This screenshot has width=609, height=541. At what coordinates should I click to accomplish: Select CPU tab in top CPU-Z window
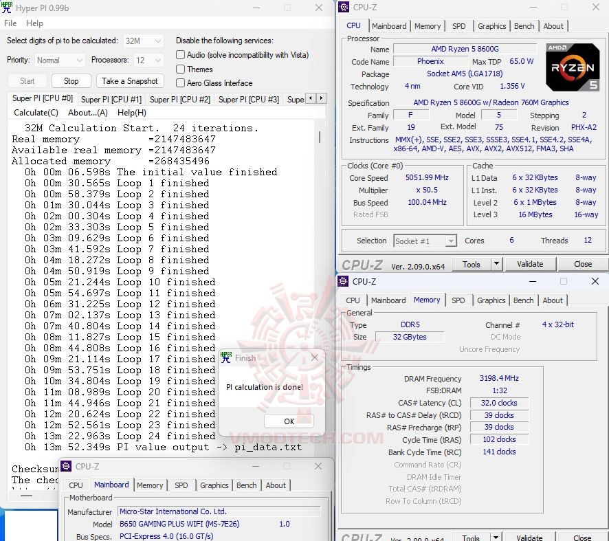(353, 25)
